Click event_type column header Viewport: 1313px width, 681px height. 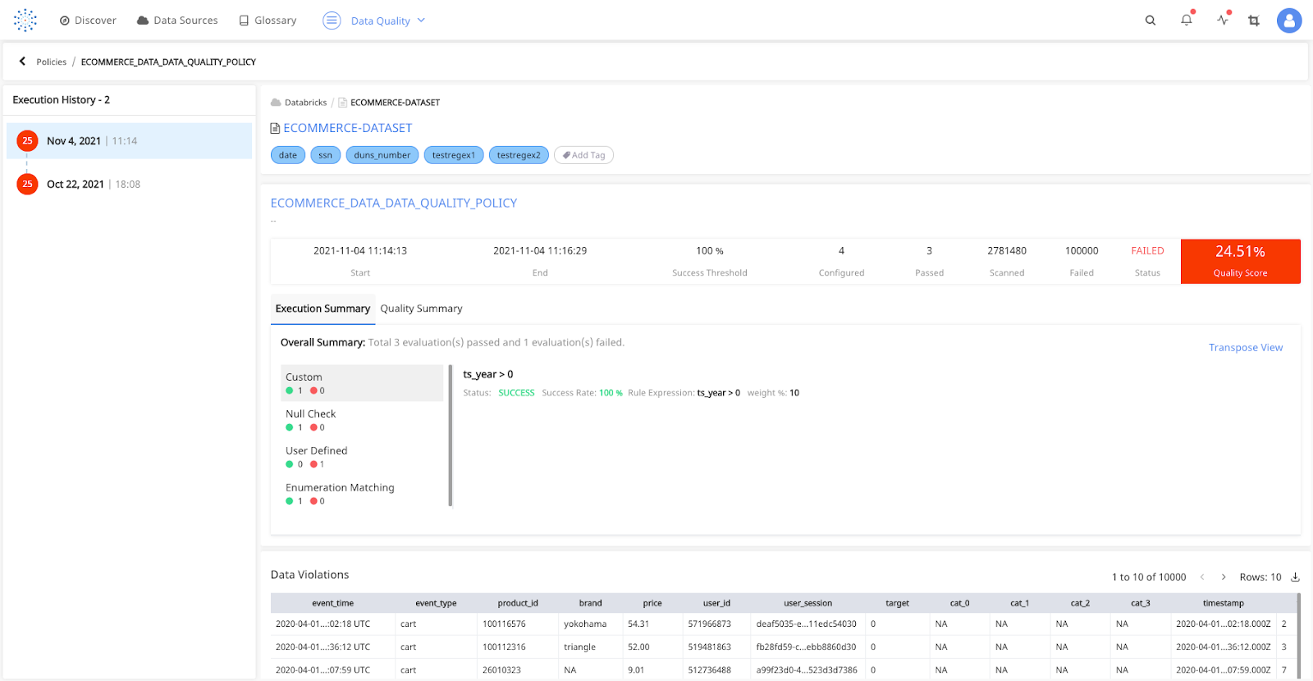pyautogui.click(x=436, y=603)
